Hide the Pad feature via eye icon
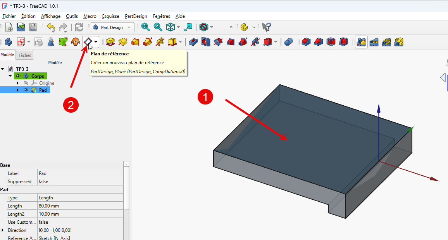Screen dimensions: 448x240 [26, 90]
